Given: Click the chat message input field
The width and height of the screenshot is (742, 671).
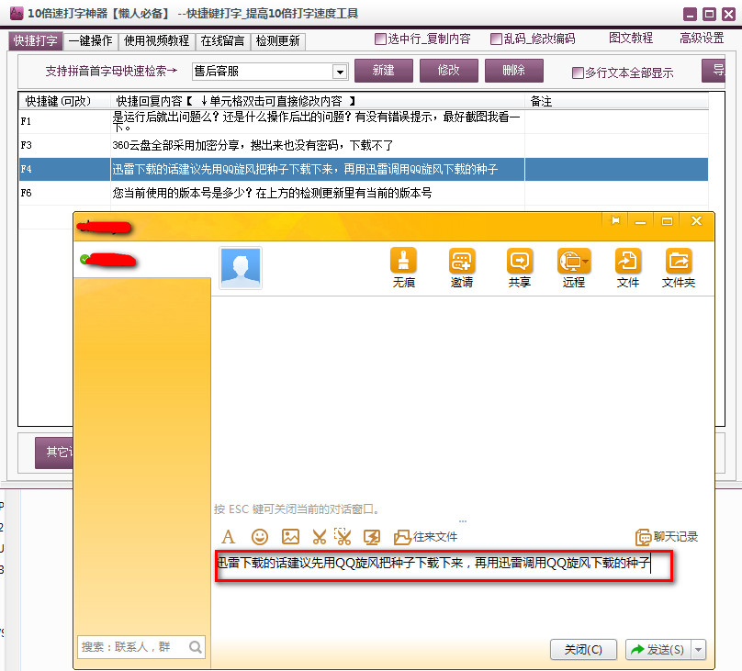Looking at the screenshot, I should (x=444, y=565).
